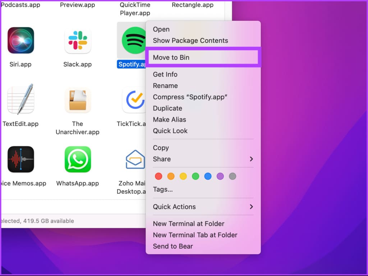The height and width of the screenshot is (276, 368).
Task: Click the Podcasts.app label
Action: 20,5
